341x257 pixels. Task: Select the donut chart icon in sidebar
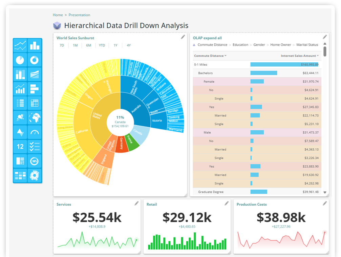pyautogui.click(x=35, y=60)
